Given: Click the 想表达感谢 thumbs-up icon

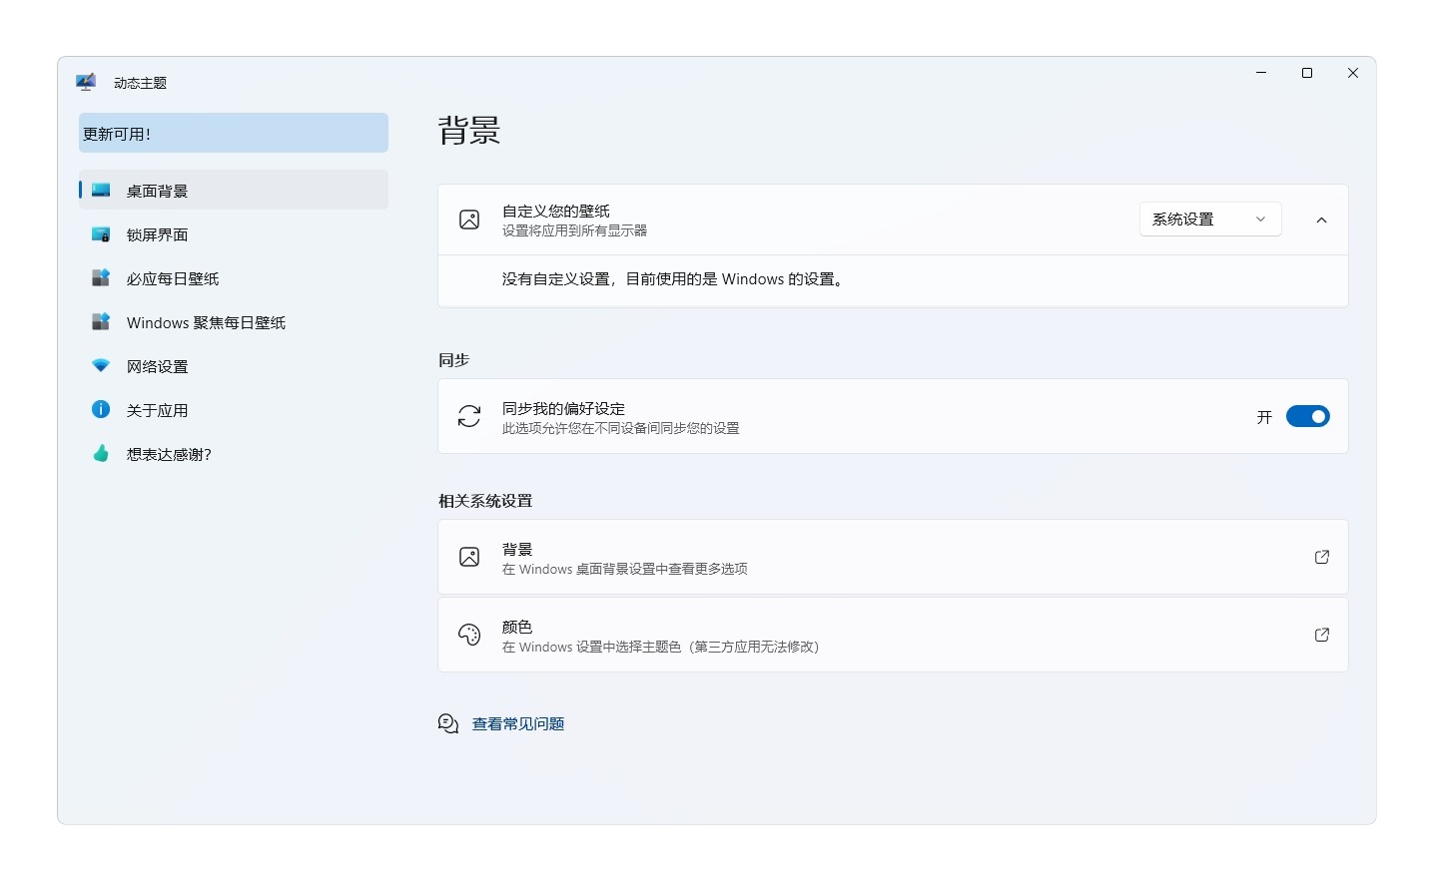Looking at the screenshot, I should coord(101,454).
